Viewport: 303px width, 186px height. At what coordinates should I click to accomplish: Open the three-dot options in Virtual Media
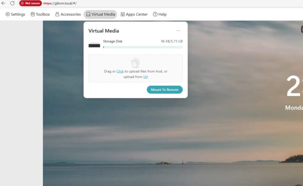tap(178, 31)
